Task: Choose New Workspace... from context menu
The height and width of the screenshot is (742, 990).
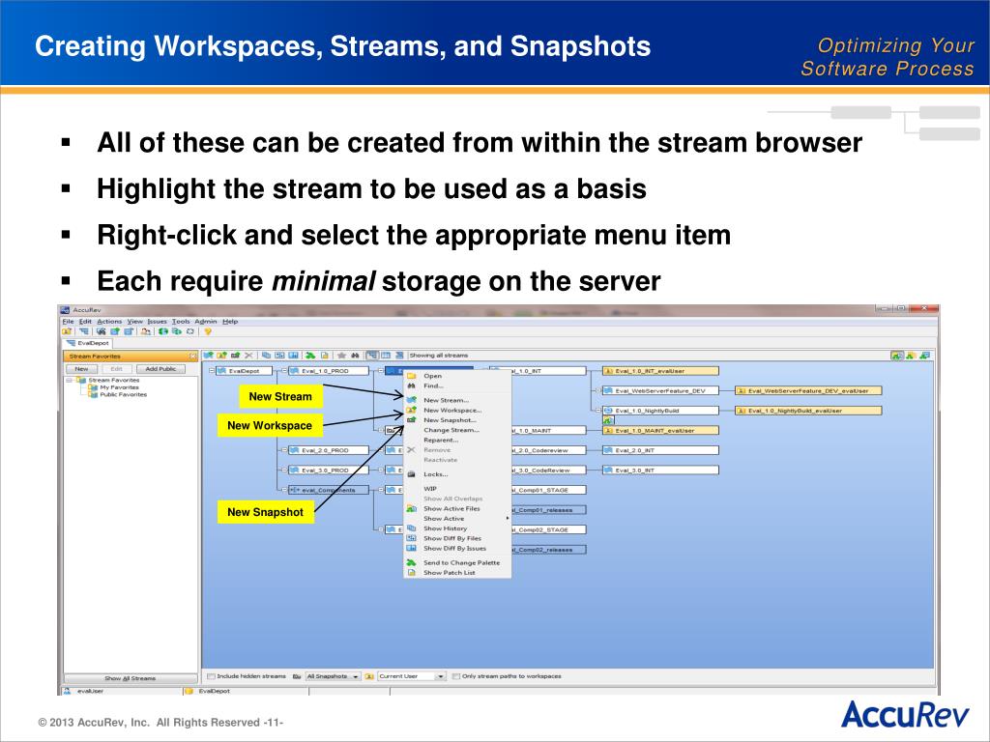Action: 452,410
